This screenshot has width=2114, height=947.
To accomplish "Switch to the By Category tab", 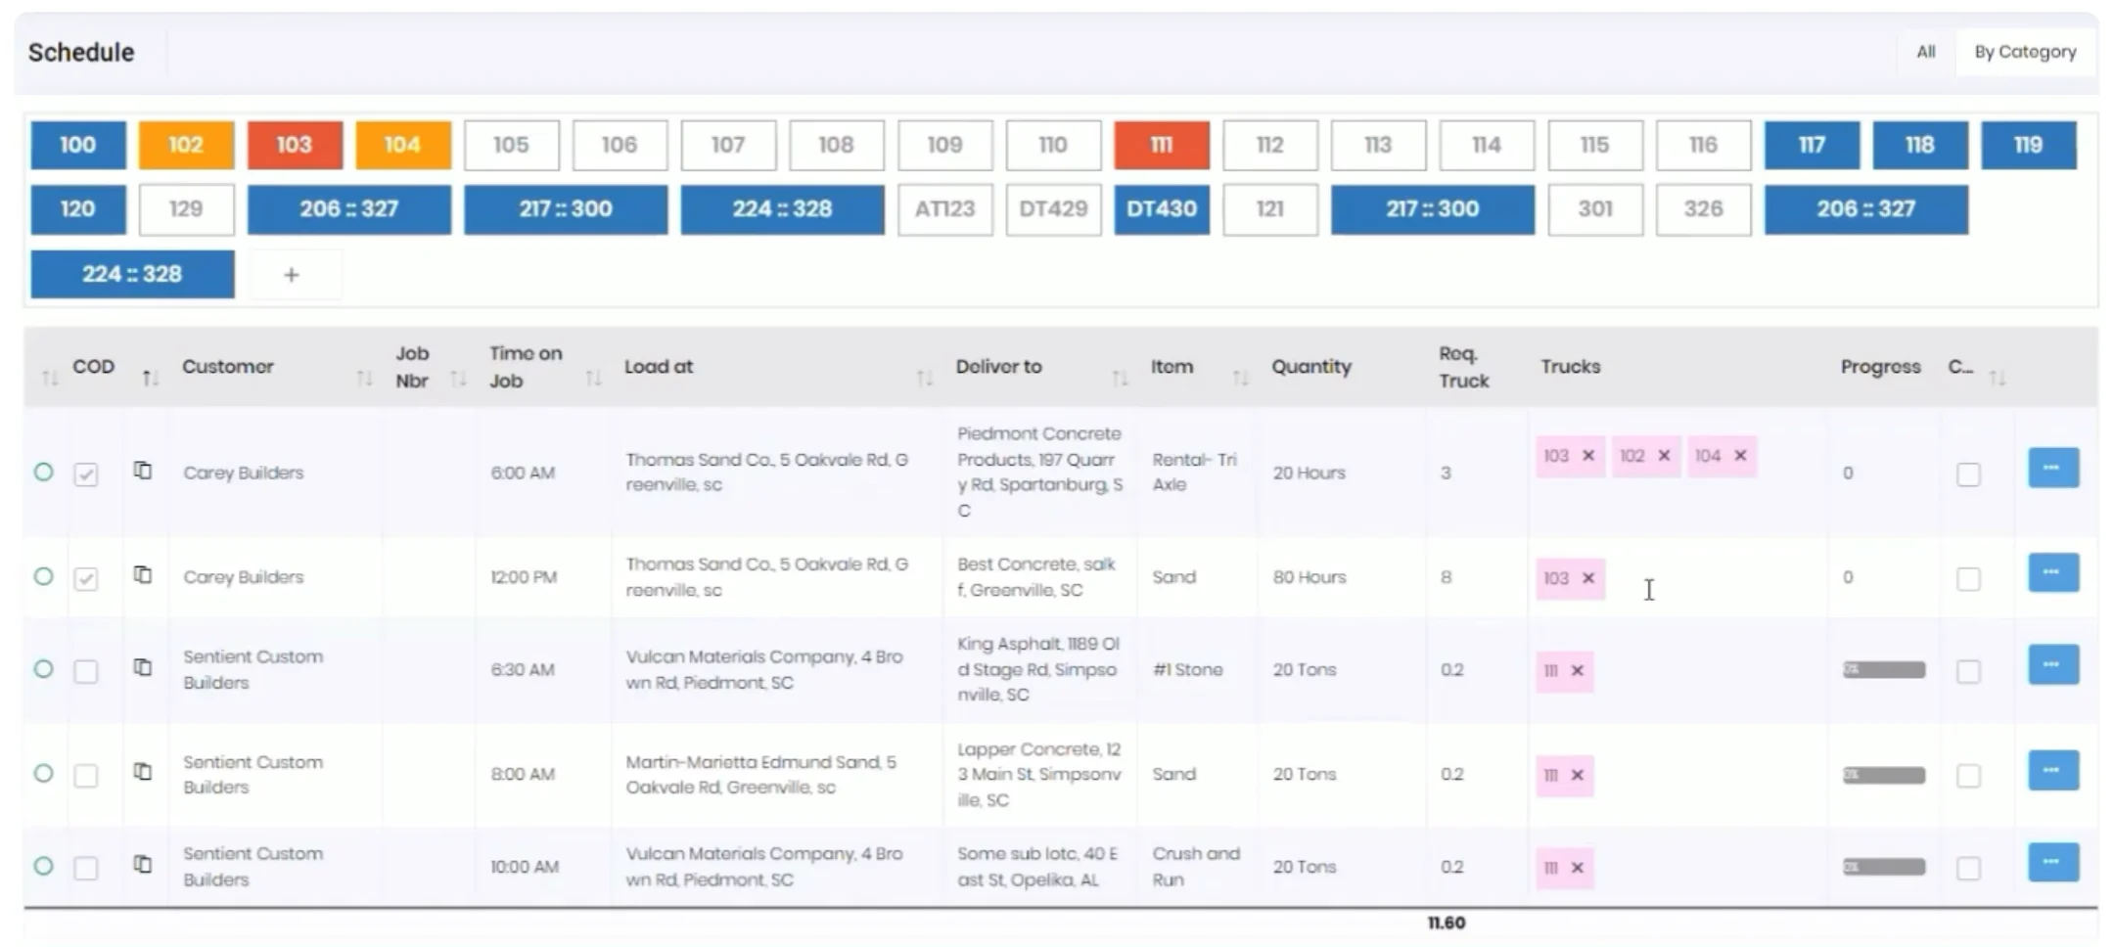I will pos(2025,52).
